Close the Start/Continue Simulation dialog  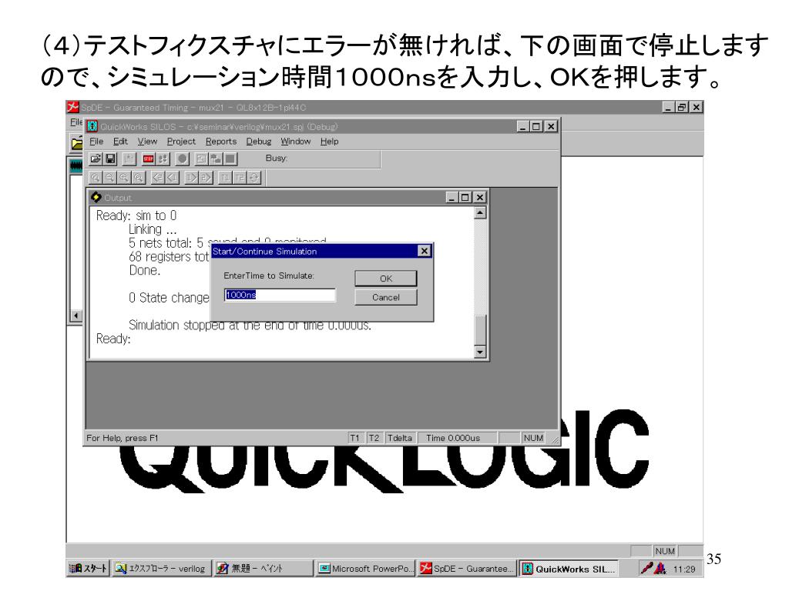click(425, 251)
